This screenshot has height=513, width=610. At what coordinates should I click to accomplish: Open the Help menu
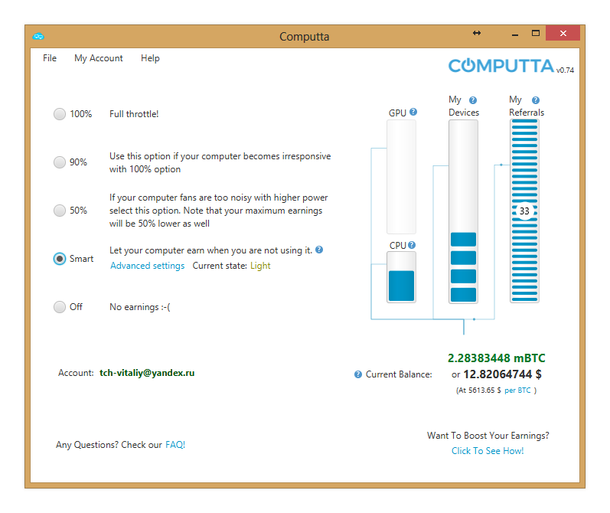click(150, 58)
